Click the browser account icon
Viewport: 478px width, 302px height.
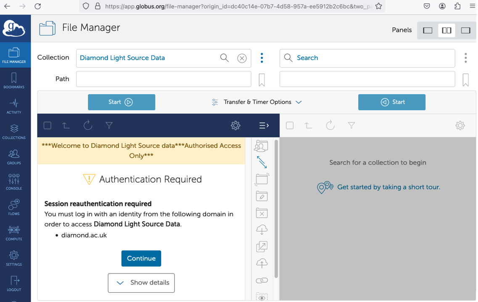442,6
